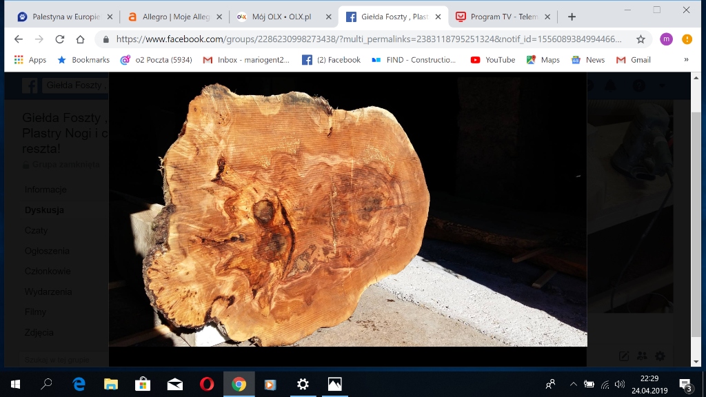Open Facebook notifications bell
Screen dimensions: 706x397
point(611,85)
